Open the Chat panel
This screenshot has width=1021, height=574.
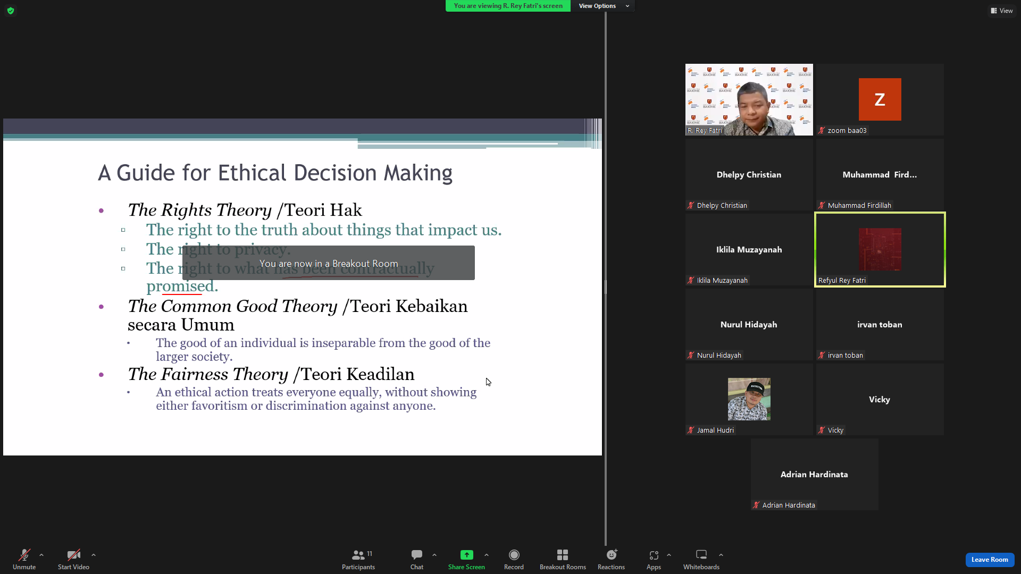(417, 559)
